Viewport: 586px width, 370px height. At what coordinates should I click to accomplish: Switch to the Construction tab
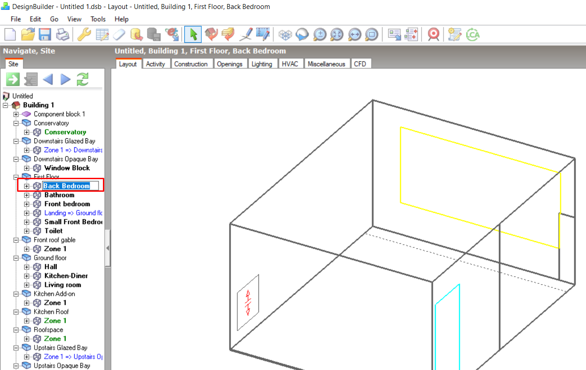(x=191, y=64)
